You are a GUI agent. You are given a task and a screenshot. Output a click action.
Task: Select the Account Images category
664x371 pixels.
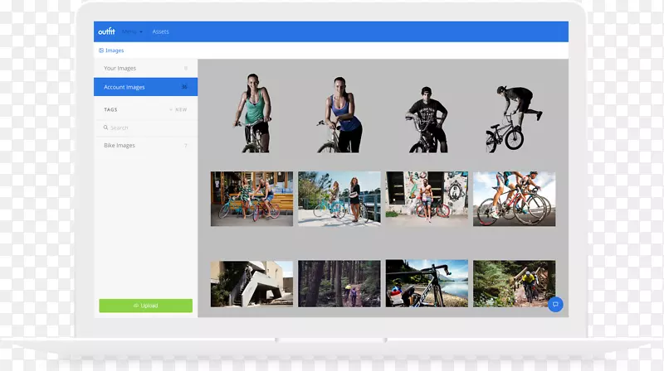124,87
